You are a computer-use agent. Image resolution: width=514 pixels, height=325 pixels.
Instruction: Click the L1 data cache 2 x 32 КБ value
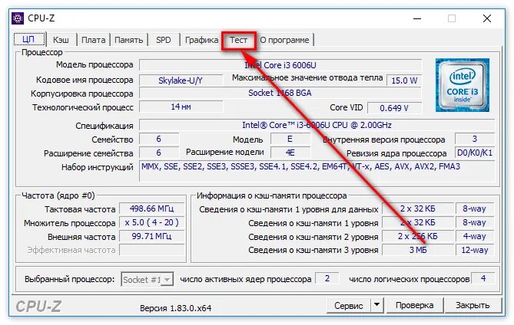pos(418,208)
